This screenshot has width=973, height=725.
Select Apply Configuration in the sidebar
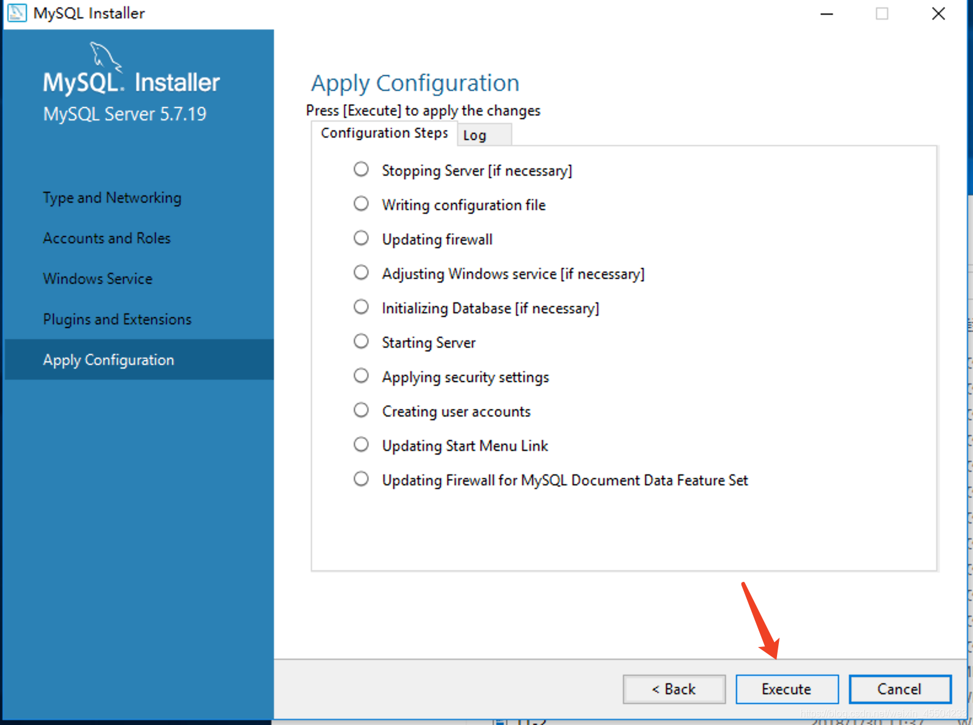(139, 360)
